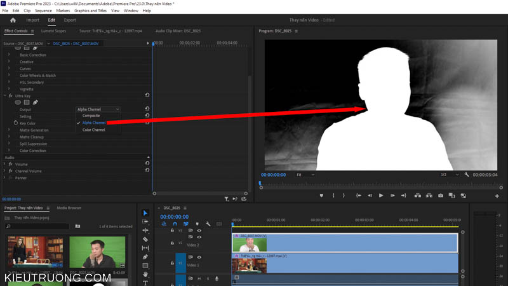Open the 1/2 playback resolution dropdown

coord(450,175)
